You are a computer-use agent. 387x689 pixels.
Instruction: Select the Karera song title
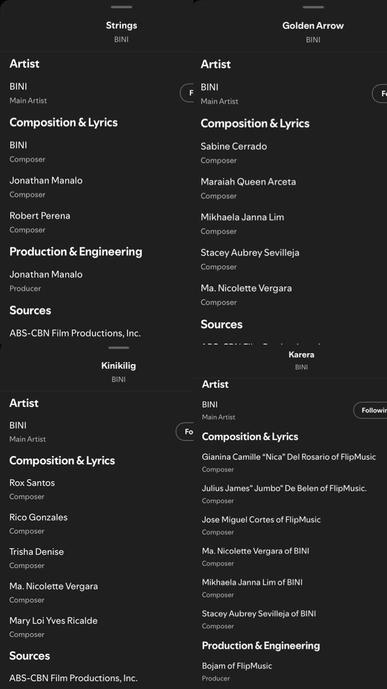click(x=302, y=354)
